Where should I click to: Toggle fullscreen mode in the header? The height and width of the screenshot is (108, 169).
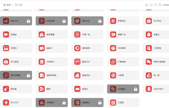(156, 5)
